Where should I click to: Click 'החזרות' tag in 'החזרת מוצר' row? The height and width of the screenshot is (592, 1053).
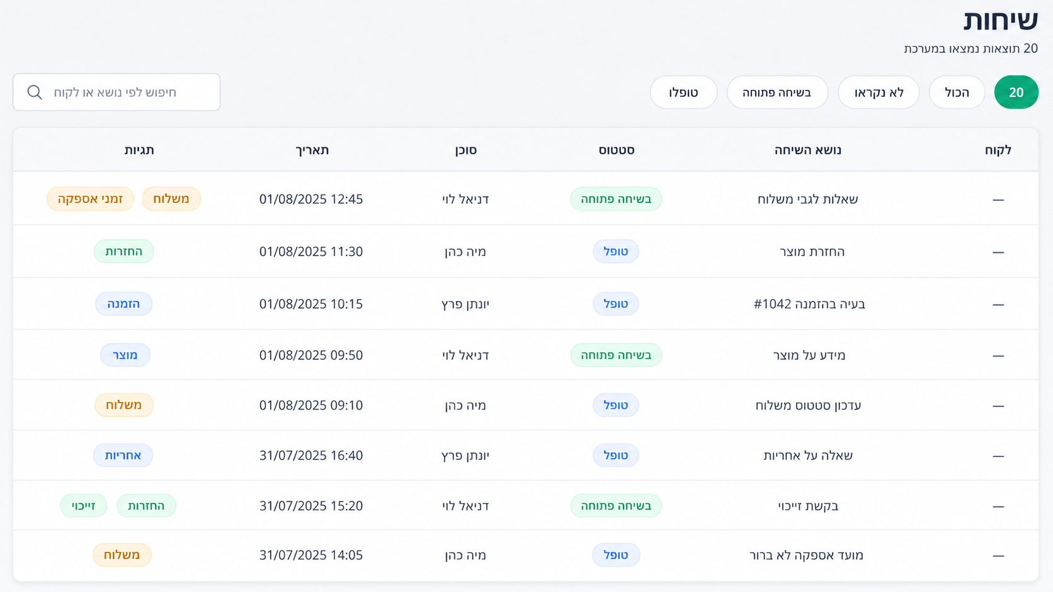click(x=124, y=252)
